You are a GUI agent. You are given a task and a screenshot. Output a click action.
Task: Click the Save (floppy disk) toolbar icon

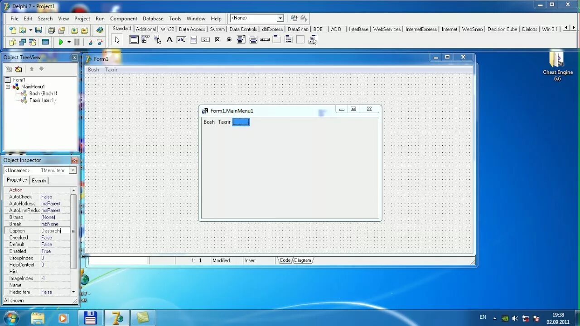click(39, 30)
